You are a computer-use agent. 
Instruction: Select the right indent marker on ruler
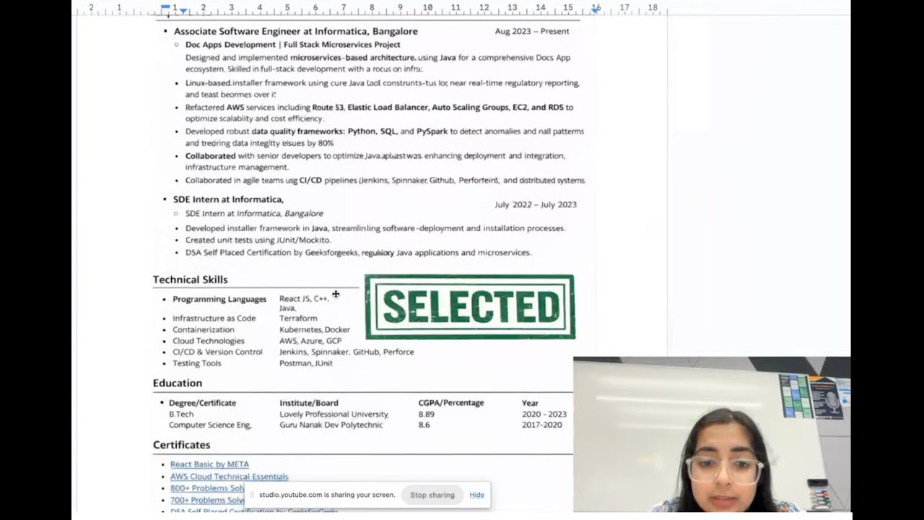(x=595, y=10)
